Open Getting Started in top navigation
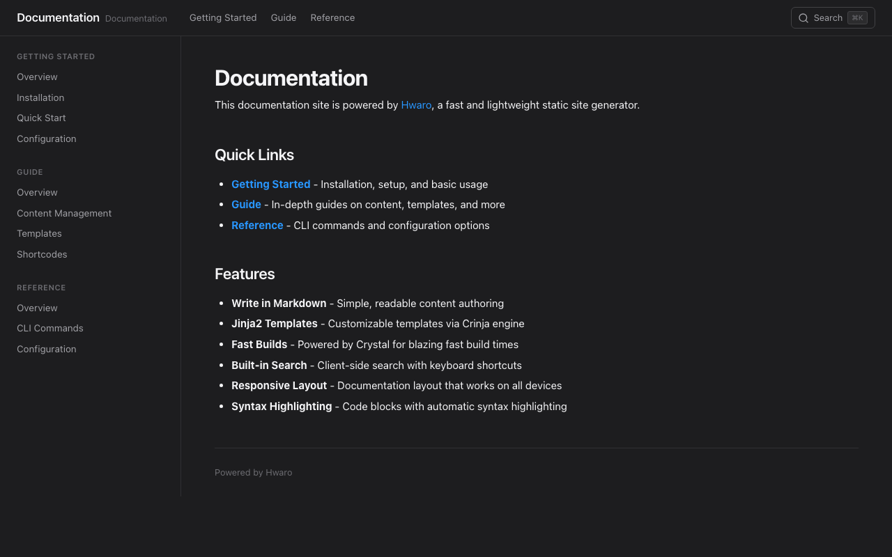892x557 pixels. [x=223, y=18]
